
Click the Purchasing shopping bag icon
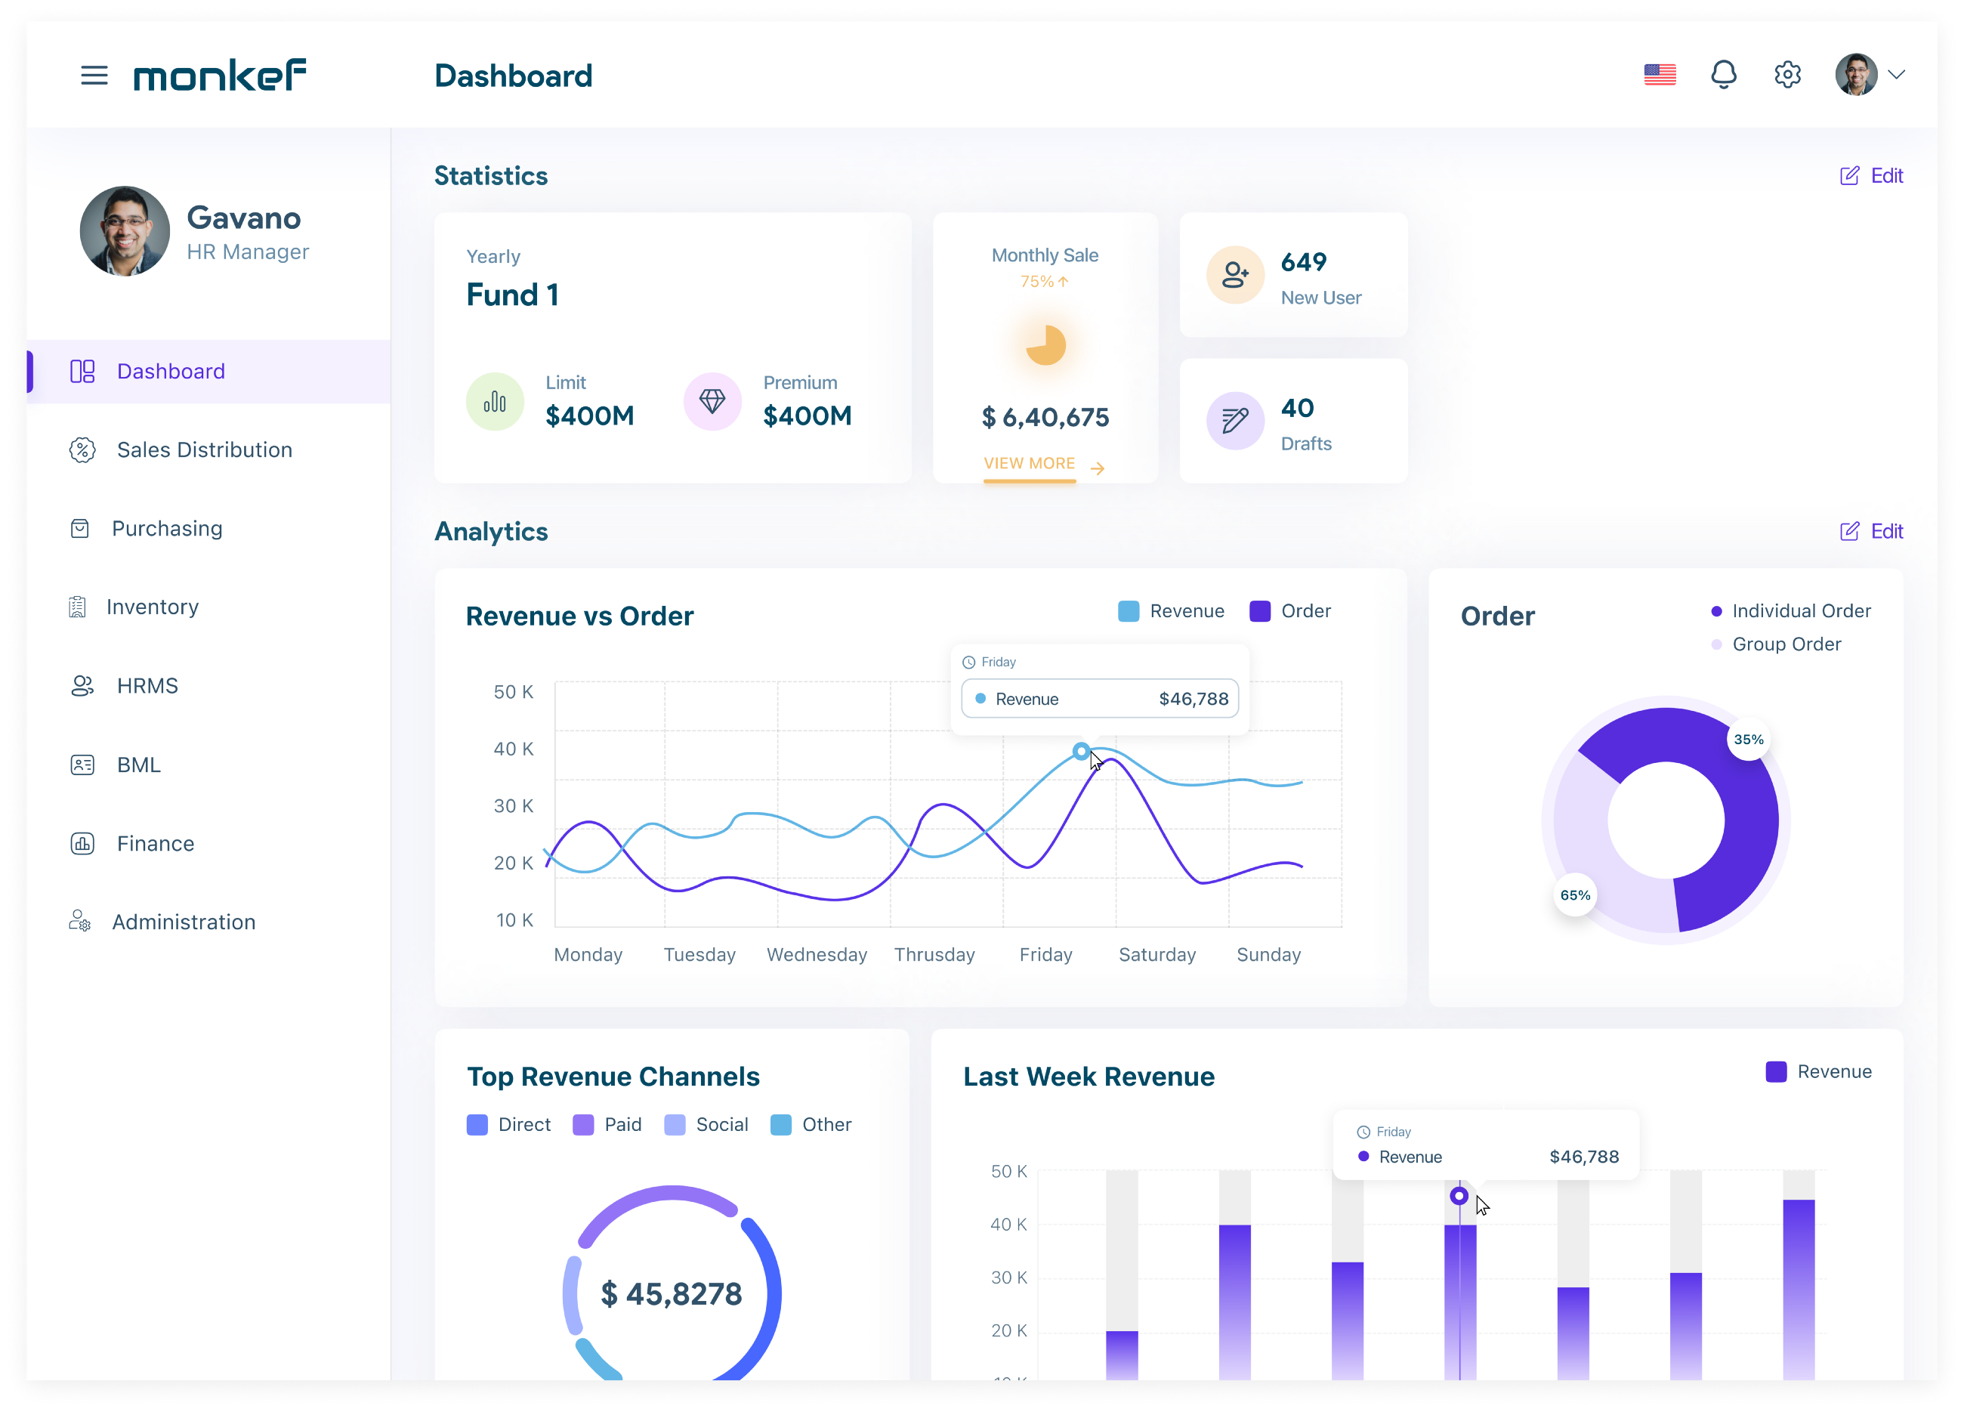click(x=81, y=528)
